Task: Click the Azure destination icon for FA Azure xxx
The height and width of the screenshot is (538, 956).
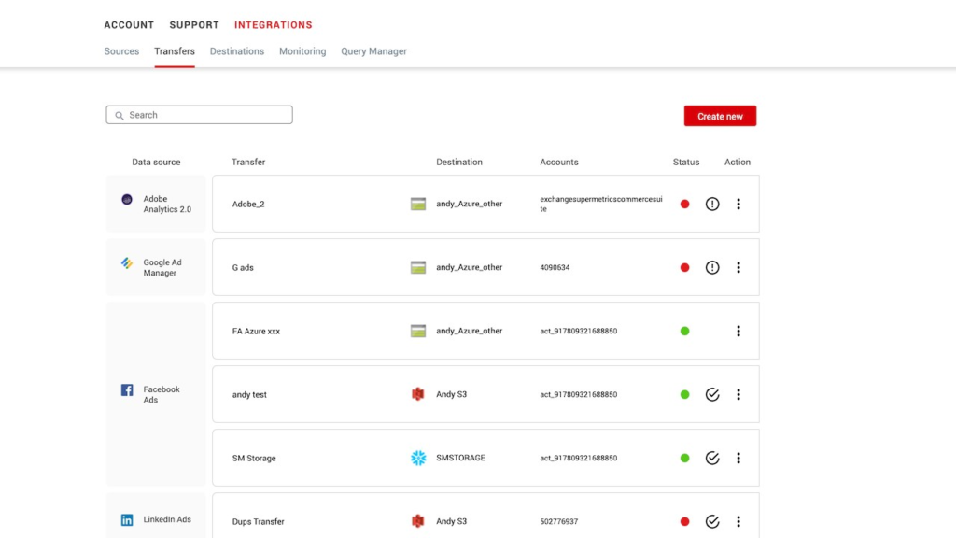Action: tap(418, 331)
